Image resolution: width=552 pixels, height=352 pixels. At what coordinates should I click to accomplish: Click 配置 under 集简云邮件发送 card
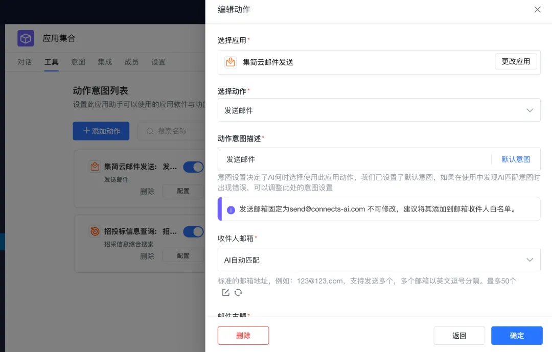tap(183, 191)
